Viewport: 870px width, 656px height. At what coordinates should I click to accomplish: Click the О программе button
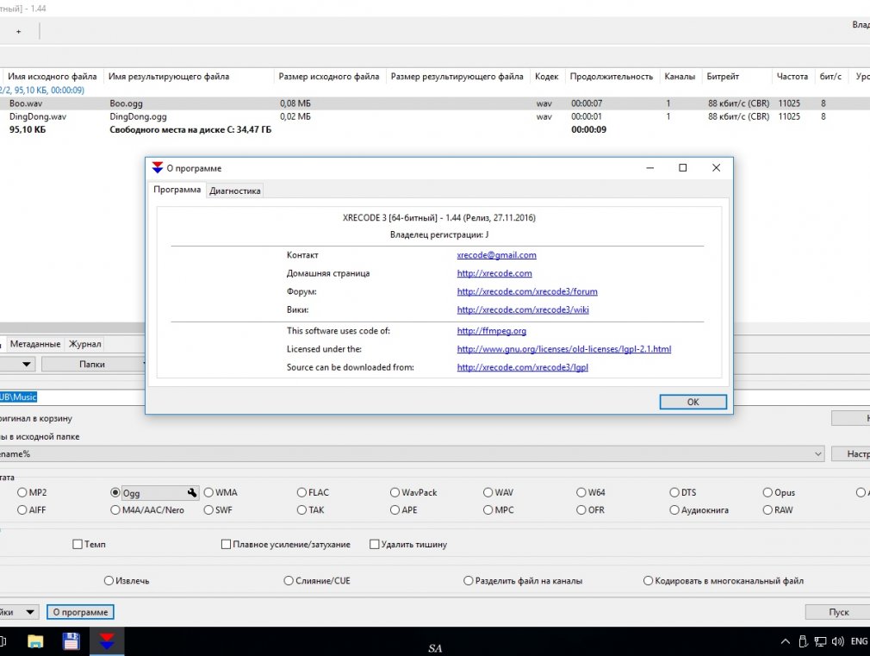pyautogui.click(x=80, y=612)
